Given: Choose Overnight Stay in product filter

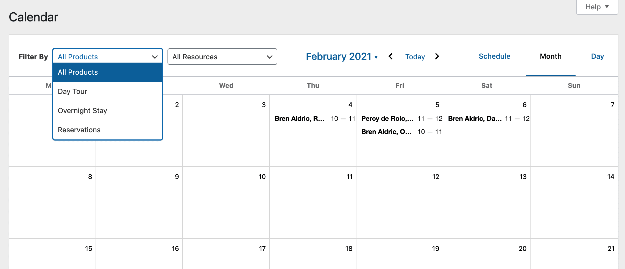Looking at the screenshot, I should click(x=82, y=111).
